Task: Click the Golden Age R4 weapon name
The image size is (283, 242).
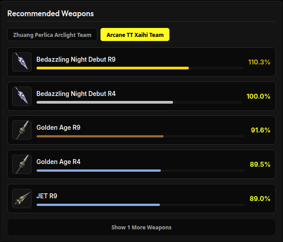Action: pos(58,162)
